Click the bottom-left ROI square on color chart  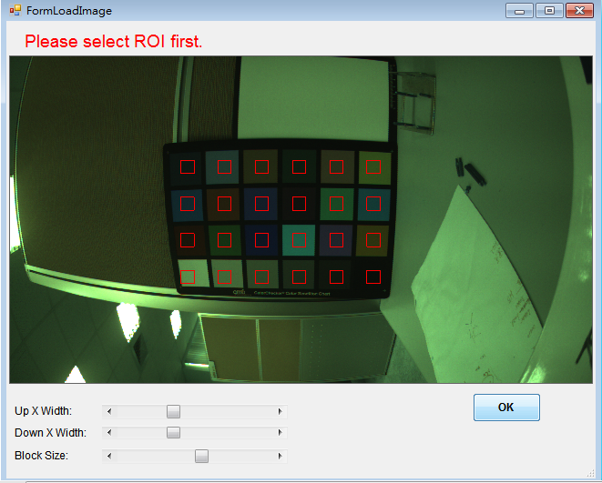click(x=188, y=276)
